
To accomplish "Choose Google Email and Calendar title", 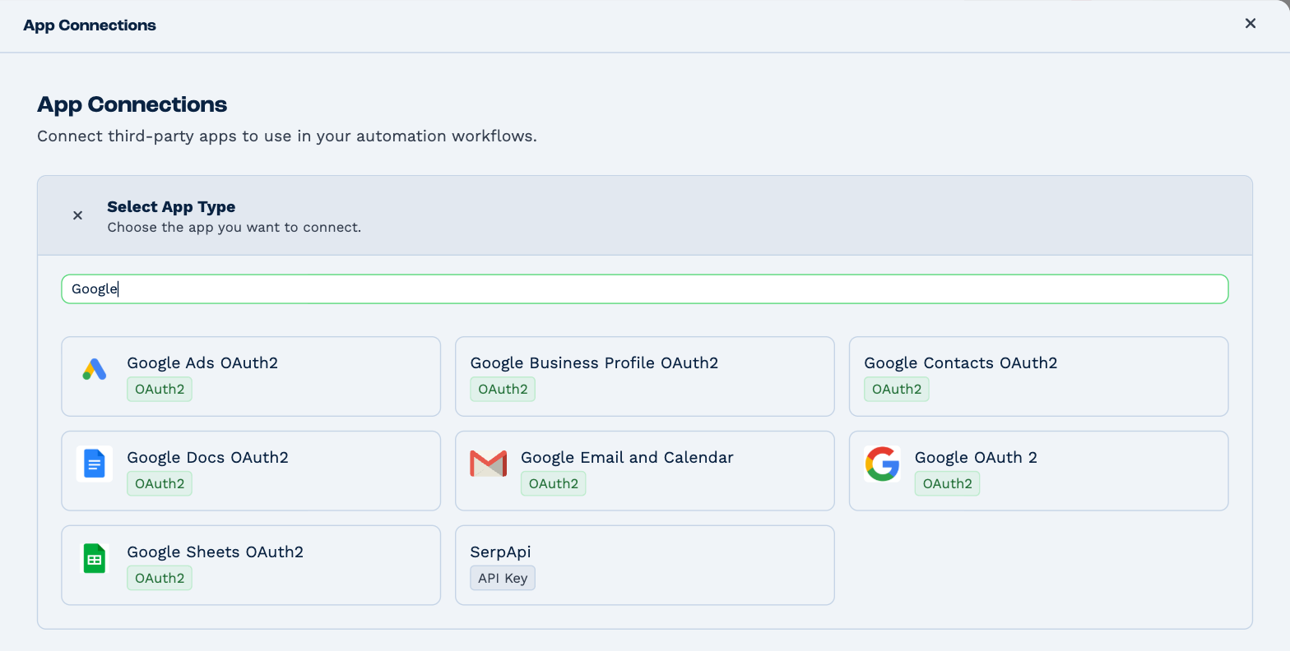I will (x=627, y=457).
